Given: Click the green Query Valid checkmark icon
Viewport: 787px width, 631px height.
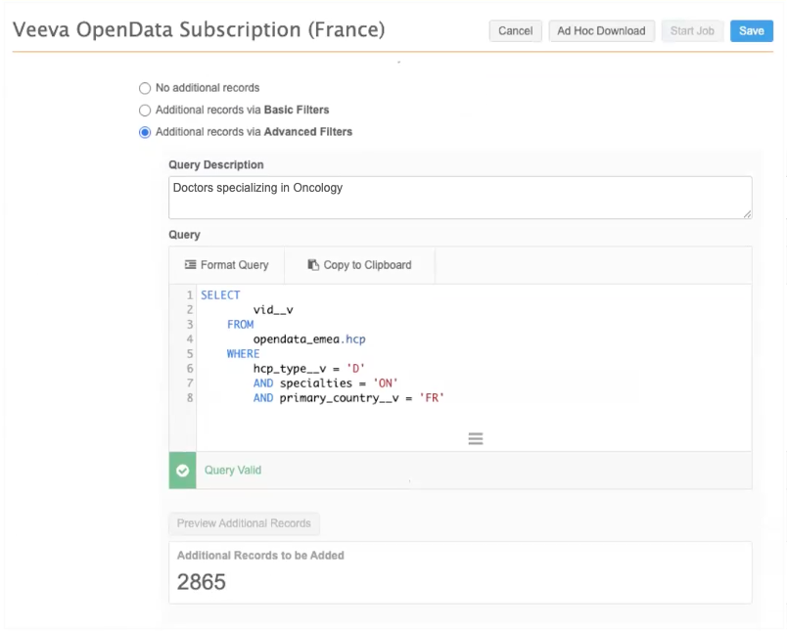Looking at the screenshot, I should tap(183, 470).
